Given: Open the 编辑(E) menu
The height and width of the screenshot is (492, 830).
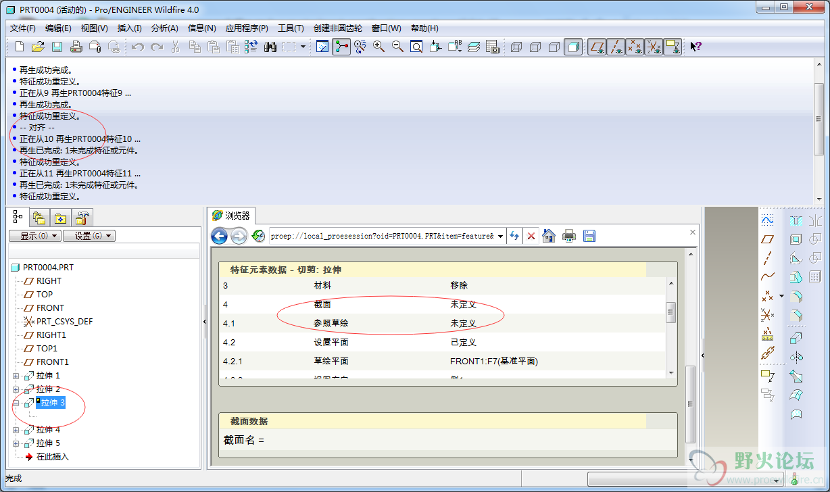Looking at the screenshot, I should [58, 28].
